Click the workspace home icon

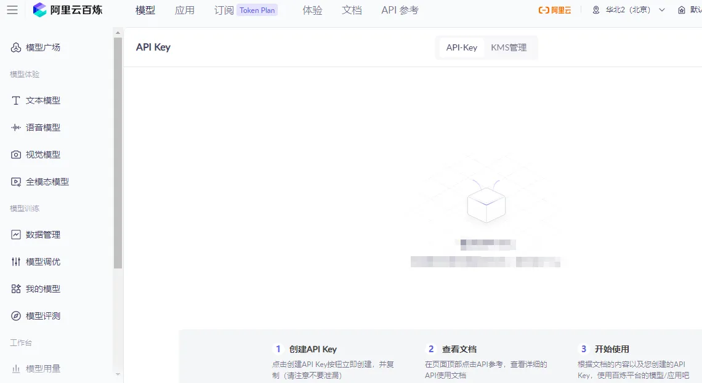682,10
